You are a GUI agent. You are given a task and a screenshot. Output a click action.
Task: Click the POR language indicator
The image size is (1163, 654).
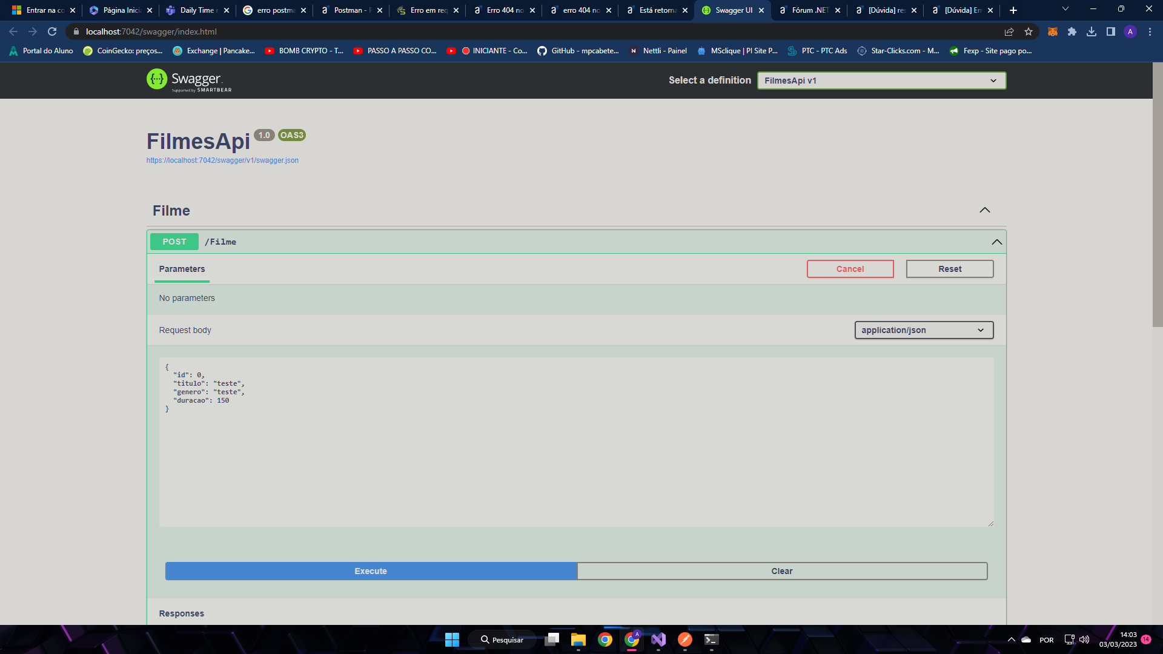pyautogui.click(x=1047, y=639)
